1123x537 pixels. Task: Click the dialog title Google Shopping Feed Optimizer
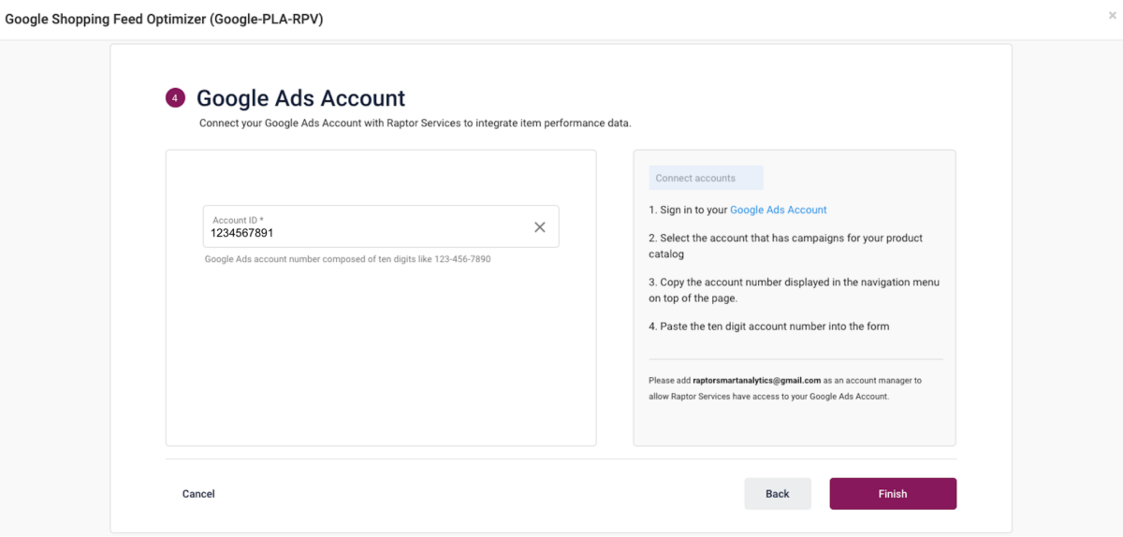pos(165,19)
